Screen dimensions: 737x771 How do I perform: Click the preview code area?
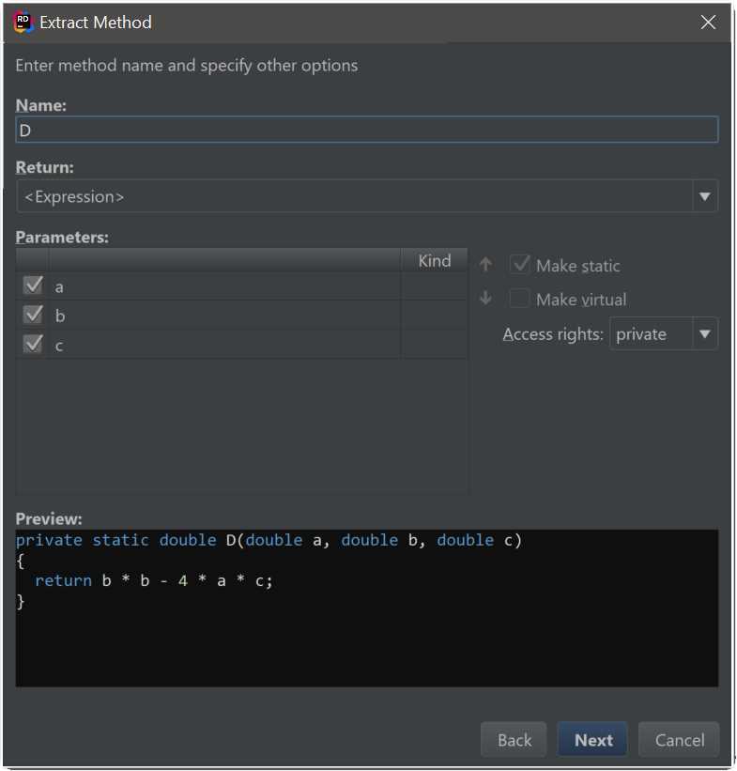click(367, 609)
